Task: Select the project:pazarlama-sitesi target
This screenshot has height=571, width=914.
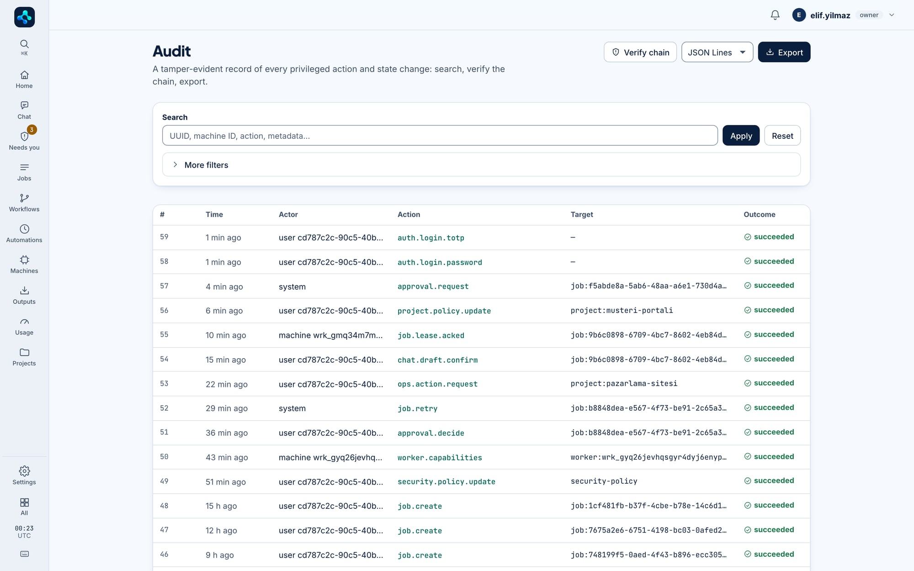Action: (624, 384)
